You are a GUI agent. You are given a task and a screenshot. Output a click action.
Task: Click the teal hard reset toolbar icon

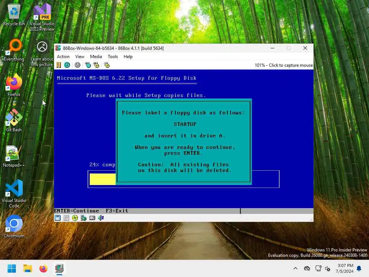pos(67,65)
